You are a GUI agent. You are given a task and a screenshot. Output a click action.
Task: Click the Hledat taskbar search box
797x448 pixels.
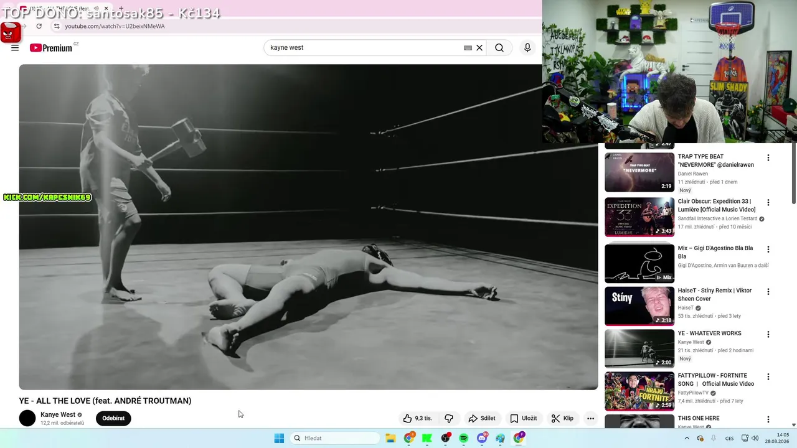[335, 438]
